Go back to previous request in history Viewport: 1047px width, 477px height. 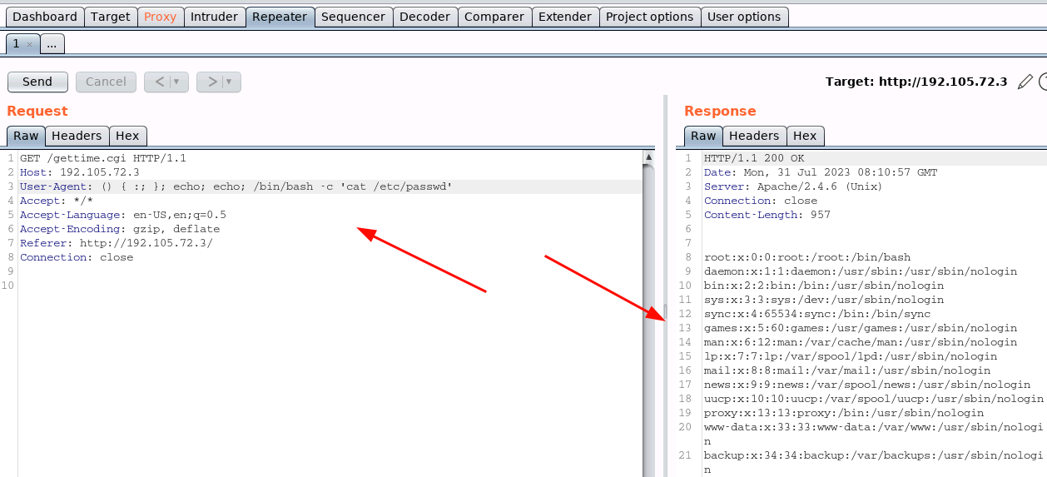(x=159, y=82)
